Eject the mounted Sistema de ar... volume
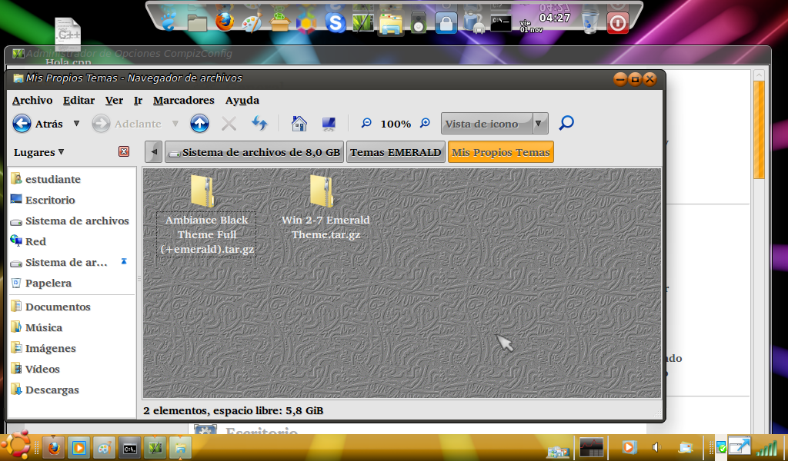Screen dimensions: 788x461 click(x=124, y=261)
